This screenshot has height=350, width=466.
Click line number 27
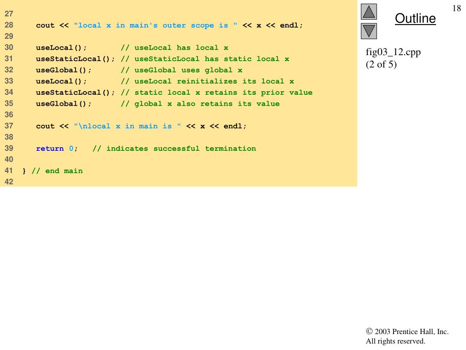click(x=9, y=14)
